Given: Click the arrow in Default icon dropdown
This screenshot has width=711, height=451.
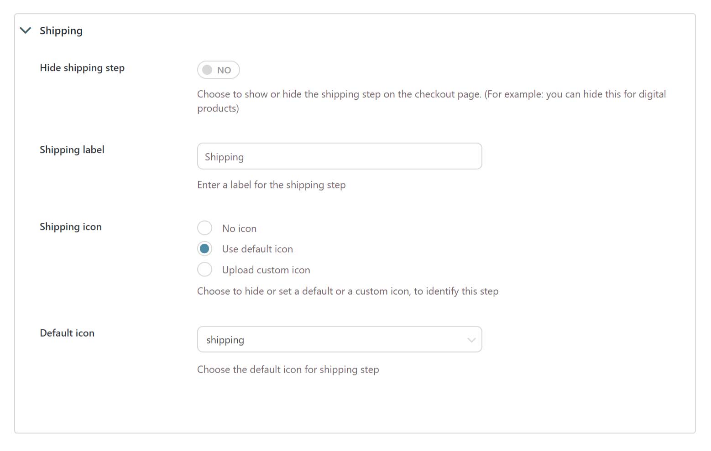Looking at the screenshot, I should click(471, 340).
